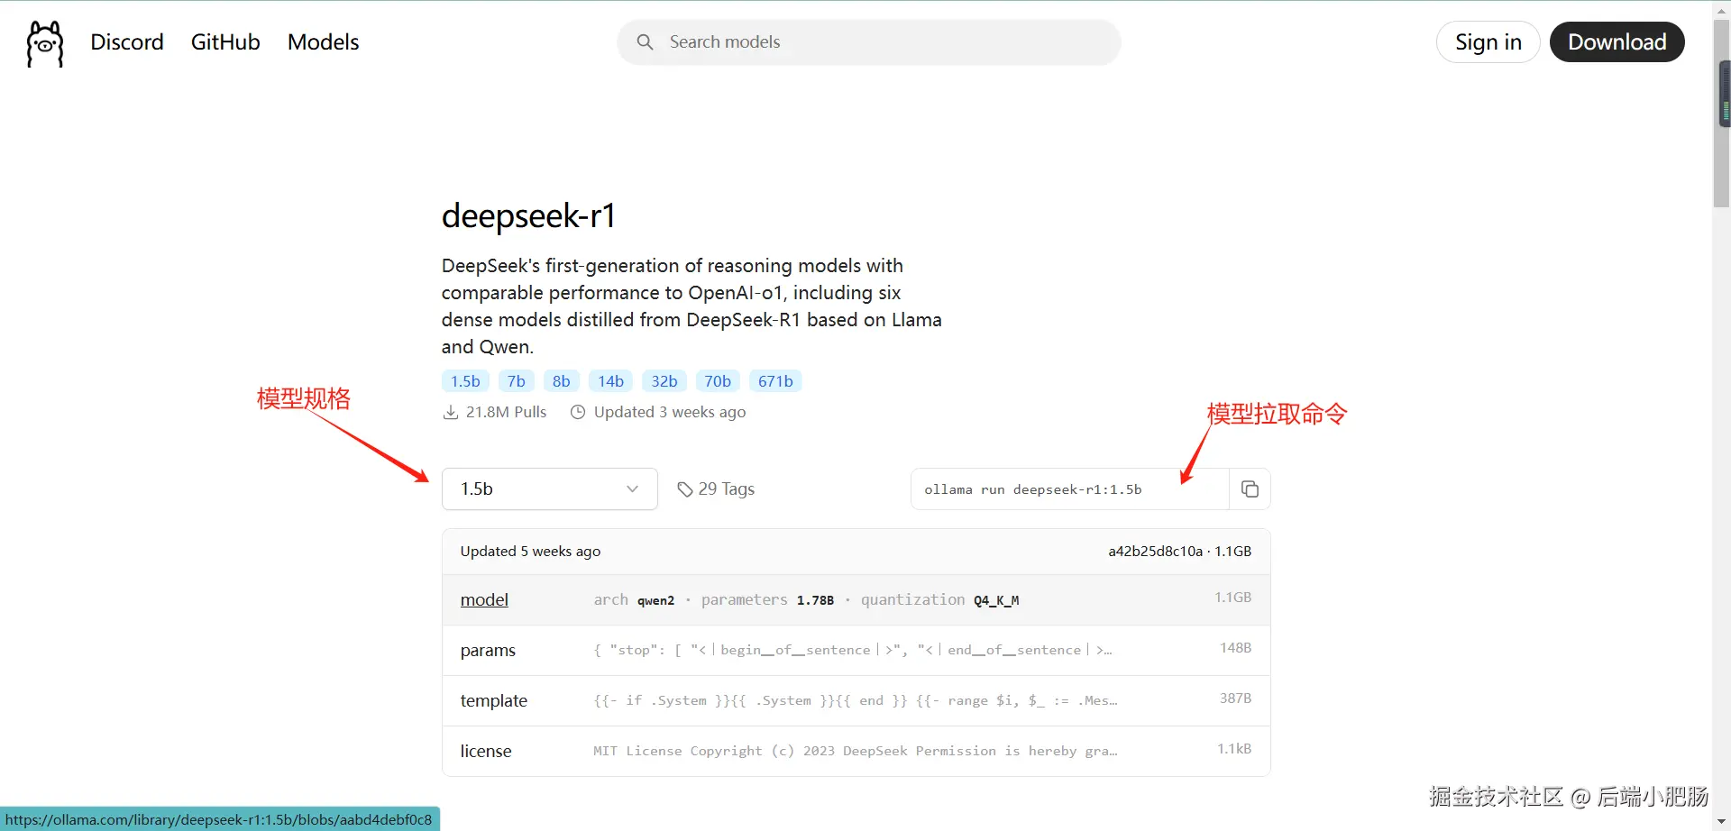
Task: Click the 387B size in the template row
Action: 1235,699
